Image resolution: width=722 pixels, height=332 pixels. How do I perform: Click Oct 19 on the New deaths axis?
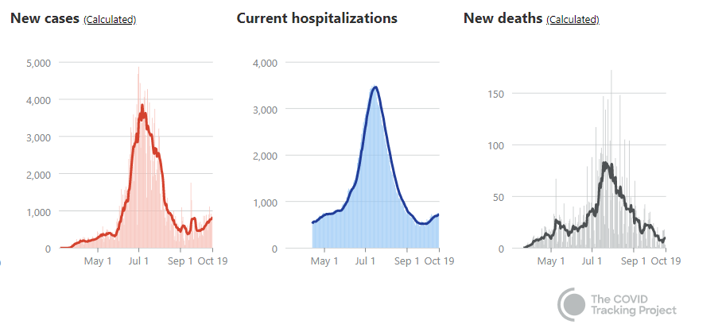(x=665, y=261)
